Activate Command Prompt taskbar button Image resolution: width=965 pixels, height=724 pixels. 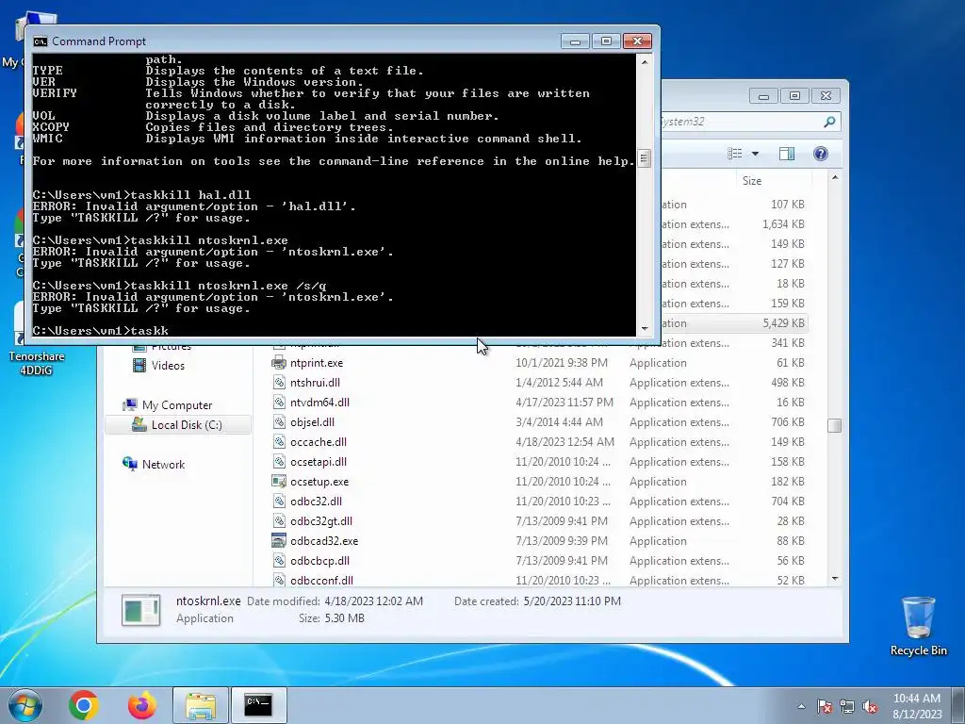(258, 705)
